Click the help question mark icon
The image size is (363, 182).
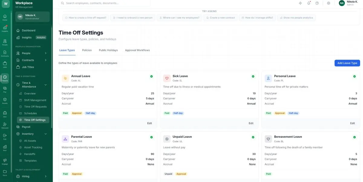(317, 3)
